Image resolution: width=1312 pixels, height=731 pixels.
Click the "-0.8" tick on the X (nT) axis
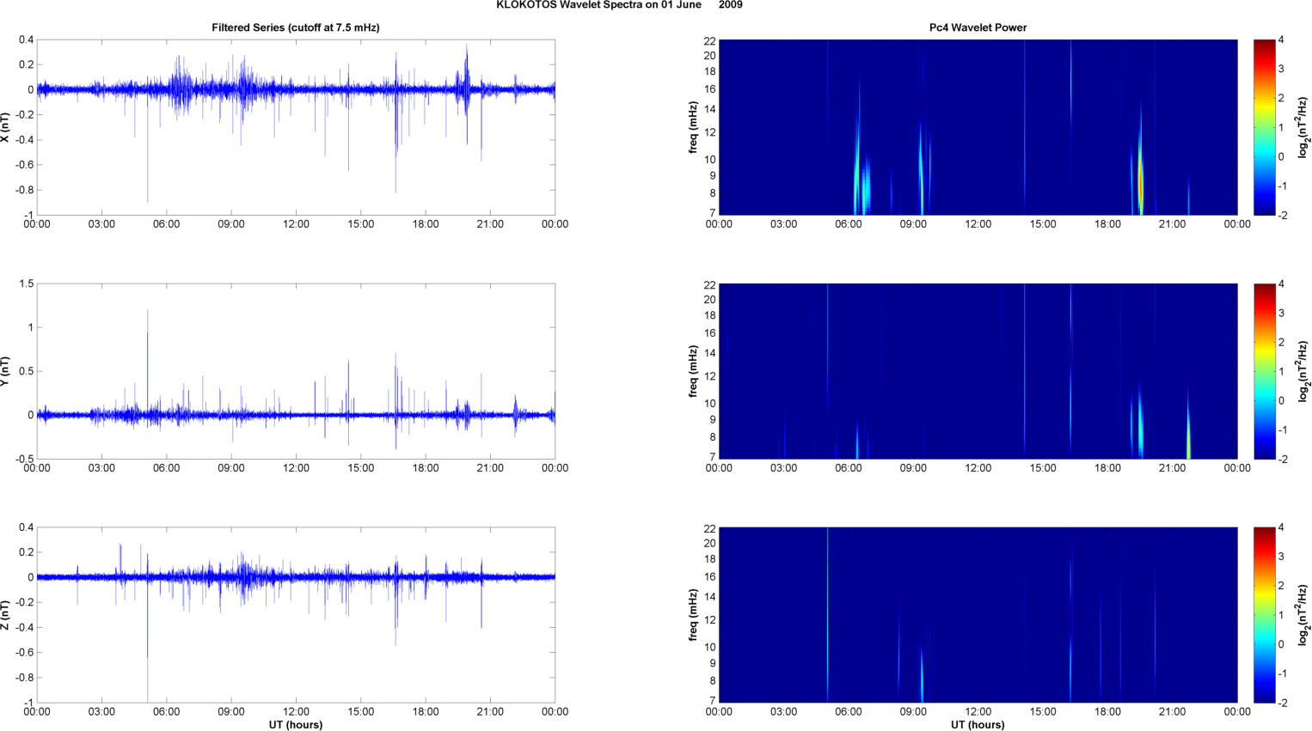coord(24,190)
